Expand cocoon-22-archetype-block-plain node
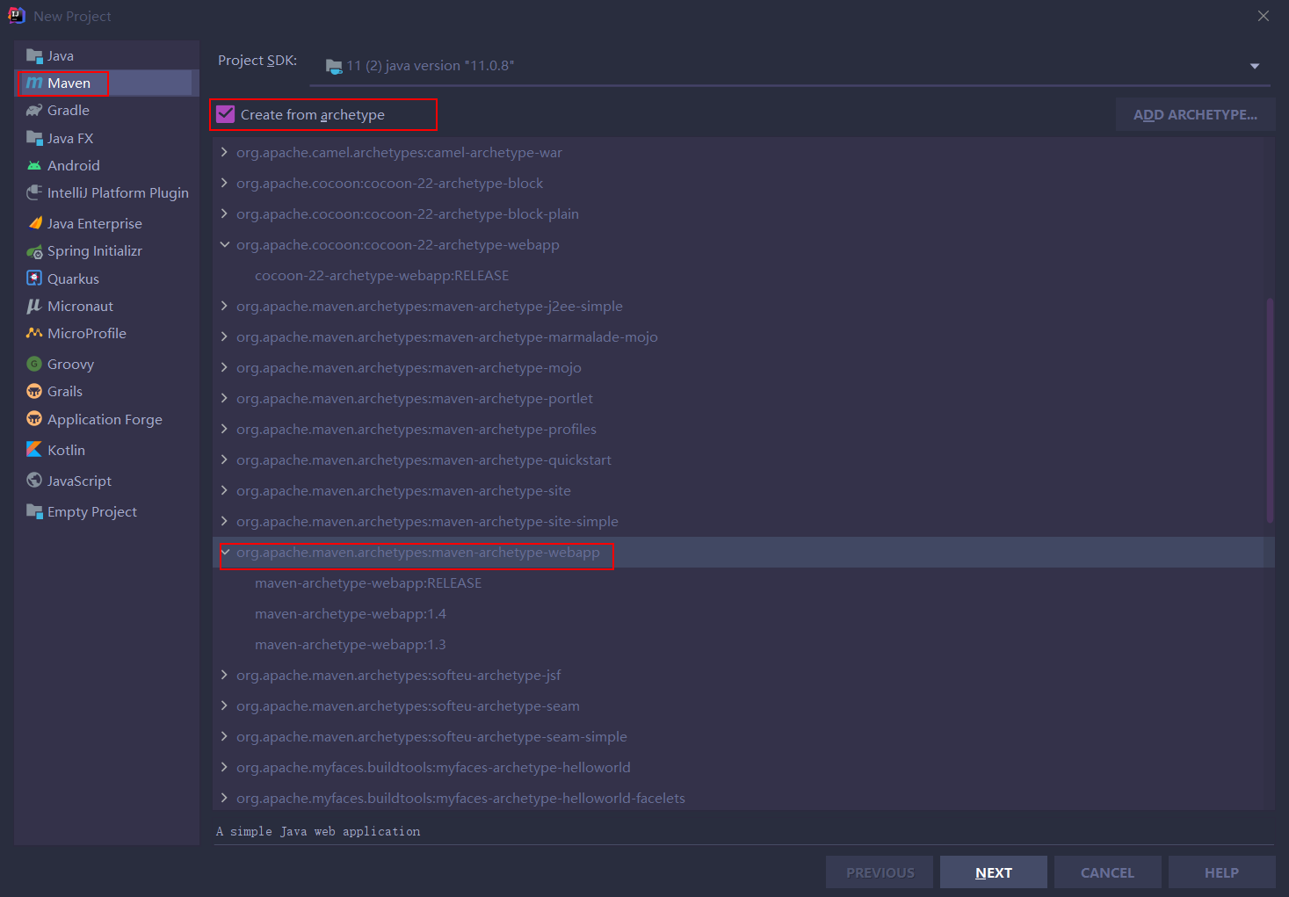 tap(224, 213)
